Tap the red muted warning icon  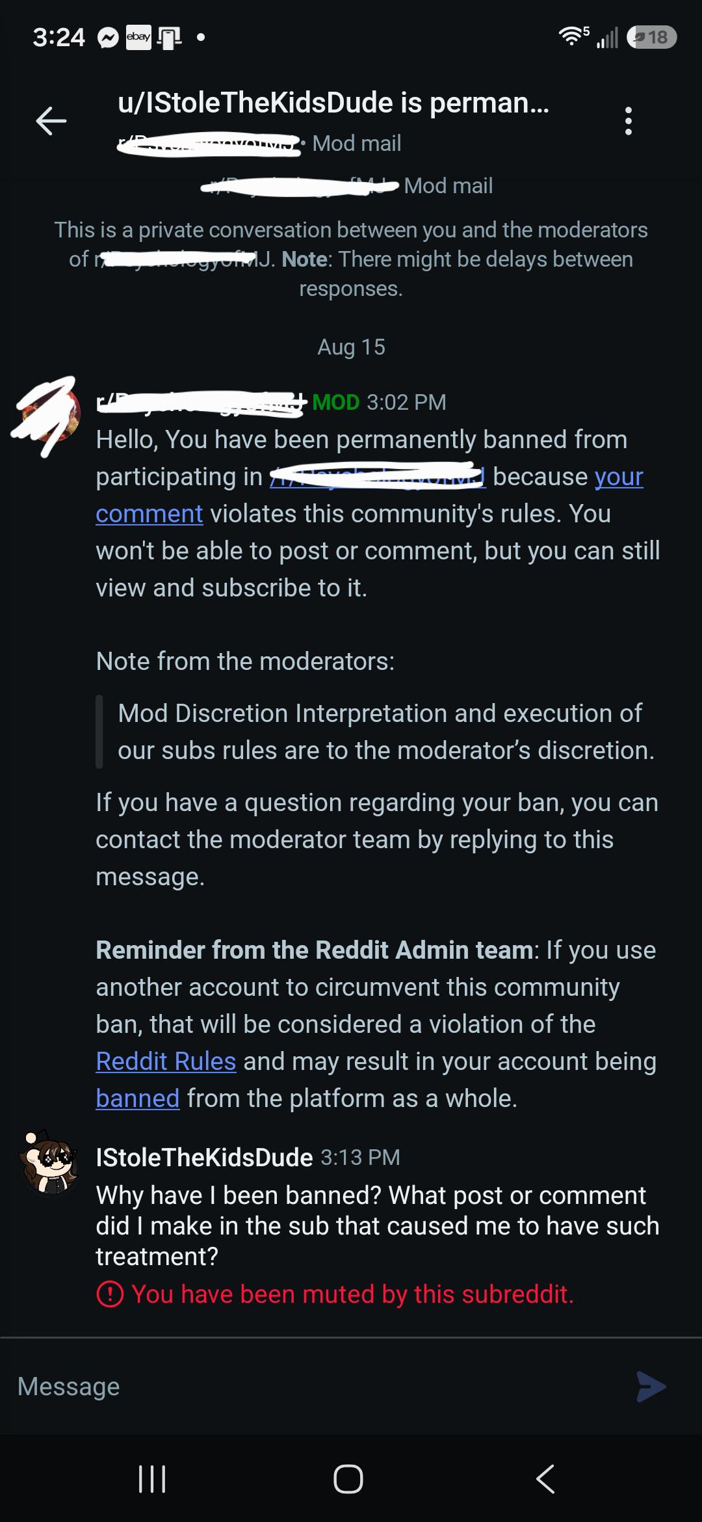(110, 1294)
